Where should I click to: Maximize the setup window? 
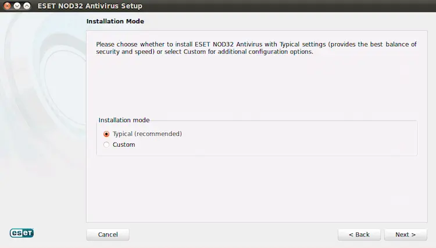click(x=27, y=6)
